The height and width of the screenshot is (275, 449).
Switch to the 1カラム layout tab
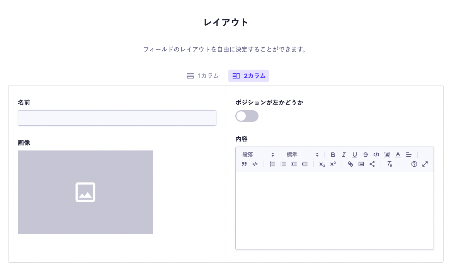[x=203, y=76]
